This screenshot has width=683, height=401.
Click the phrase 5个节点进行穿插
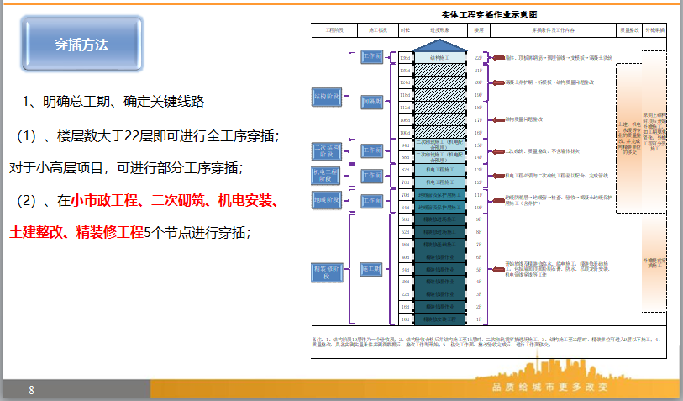pos(197,232)
